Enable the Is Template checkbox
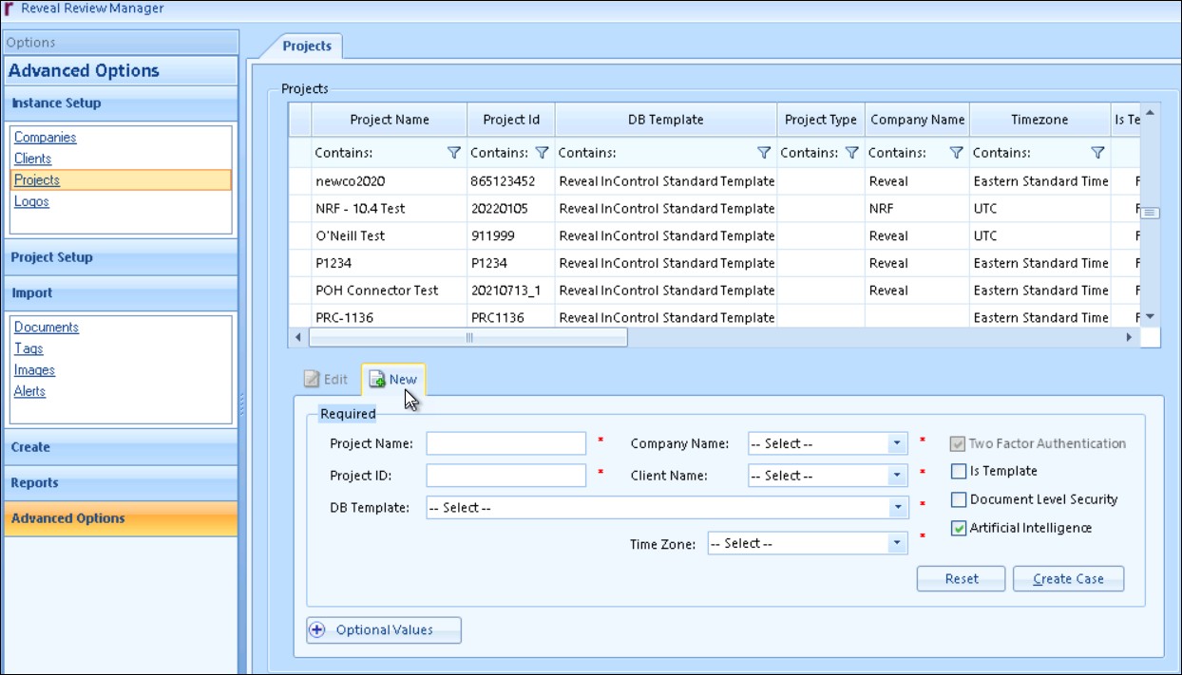Image resolution: width=1182 pixels, height=675 pixels. coord(959,471)
